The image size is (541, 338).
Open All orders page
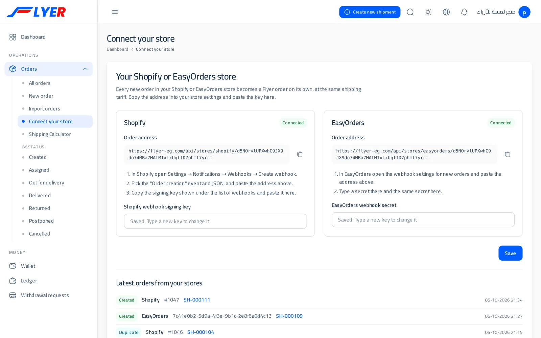click(x=40, y=83)
